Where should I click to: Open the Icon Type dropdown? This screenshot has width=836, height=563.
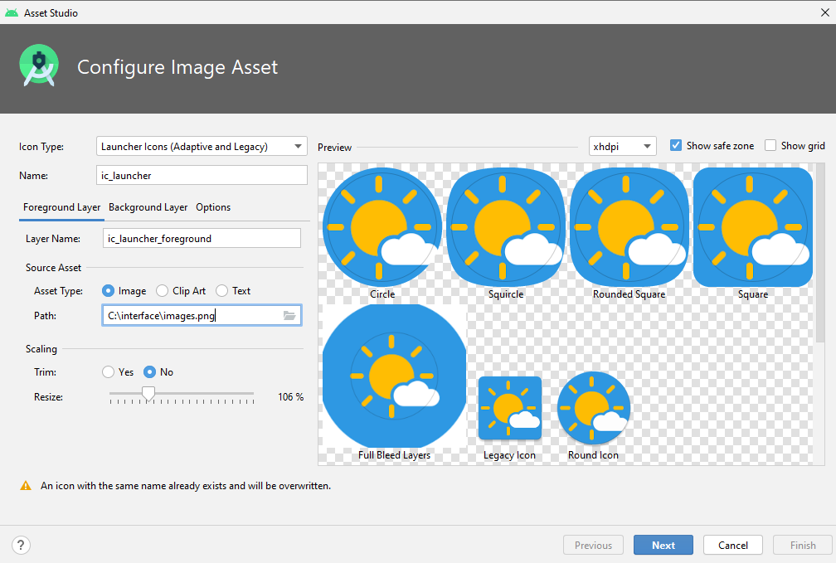coord(202,147)
